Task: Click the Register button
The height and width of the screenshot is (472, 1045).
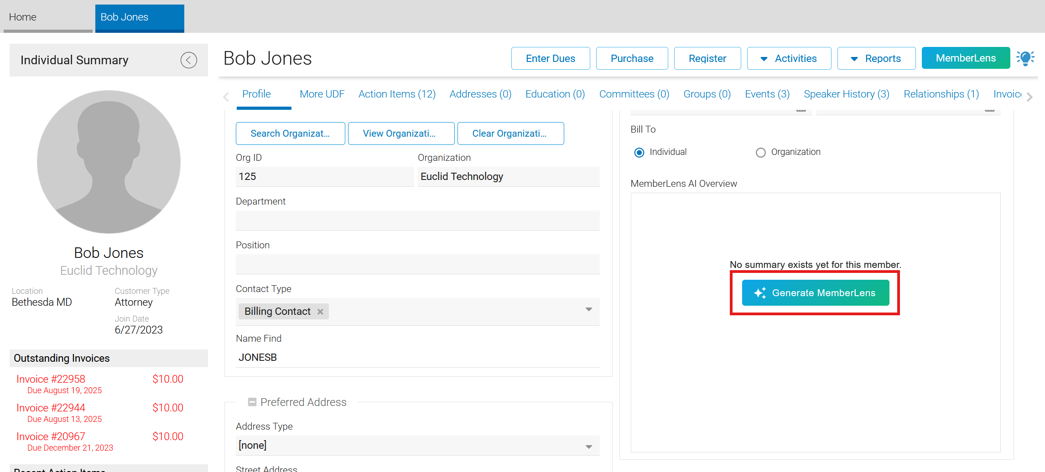Action: (707, 58)
